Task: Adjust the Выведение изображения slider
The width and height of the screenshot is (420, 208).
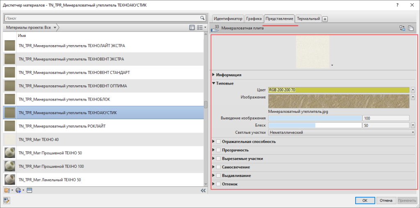Action: click(x=315, y=118)
